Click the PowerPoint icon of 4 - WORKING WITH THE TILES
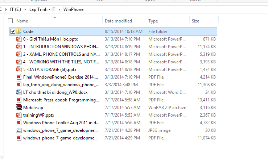The width and height of the screenshot is (268, 159). pyautogui.click(x=19, y=62)
